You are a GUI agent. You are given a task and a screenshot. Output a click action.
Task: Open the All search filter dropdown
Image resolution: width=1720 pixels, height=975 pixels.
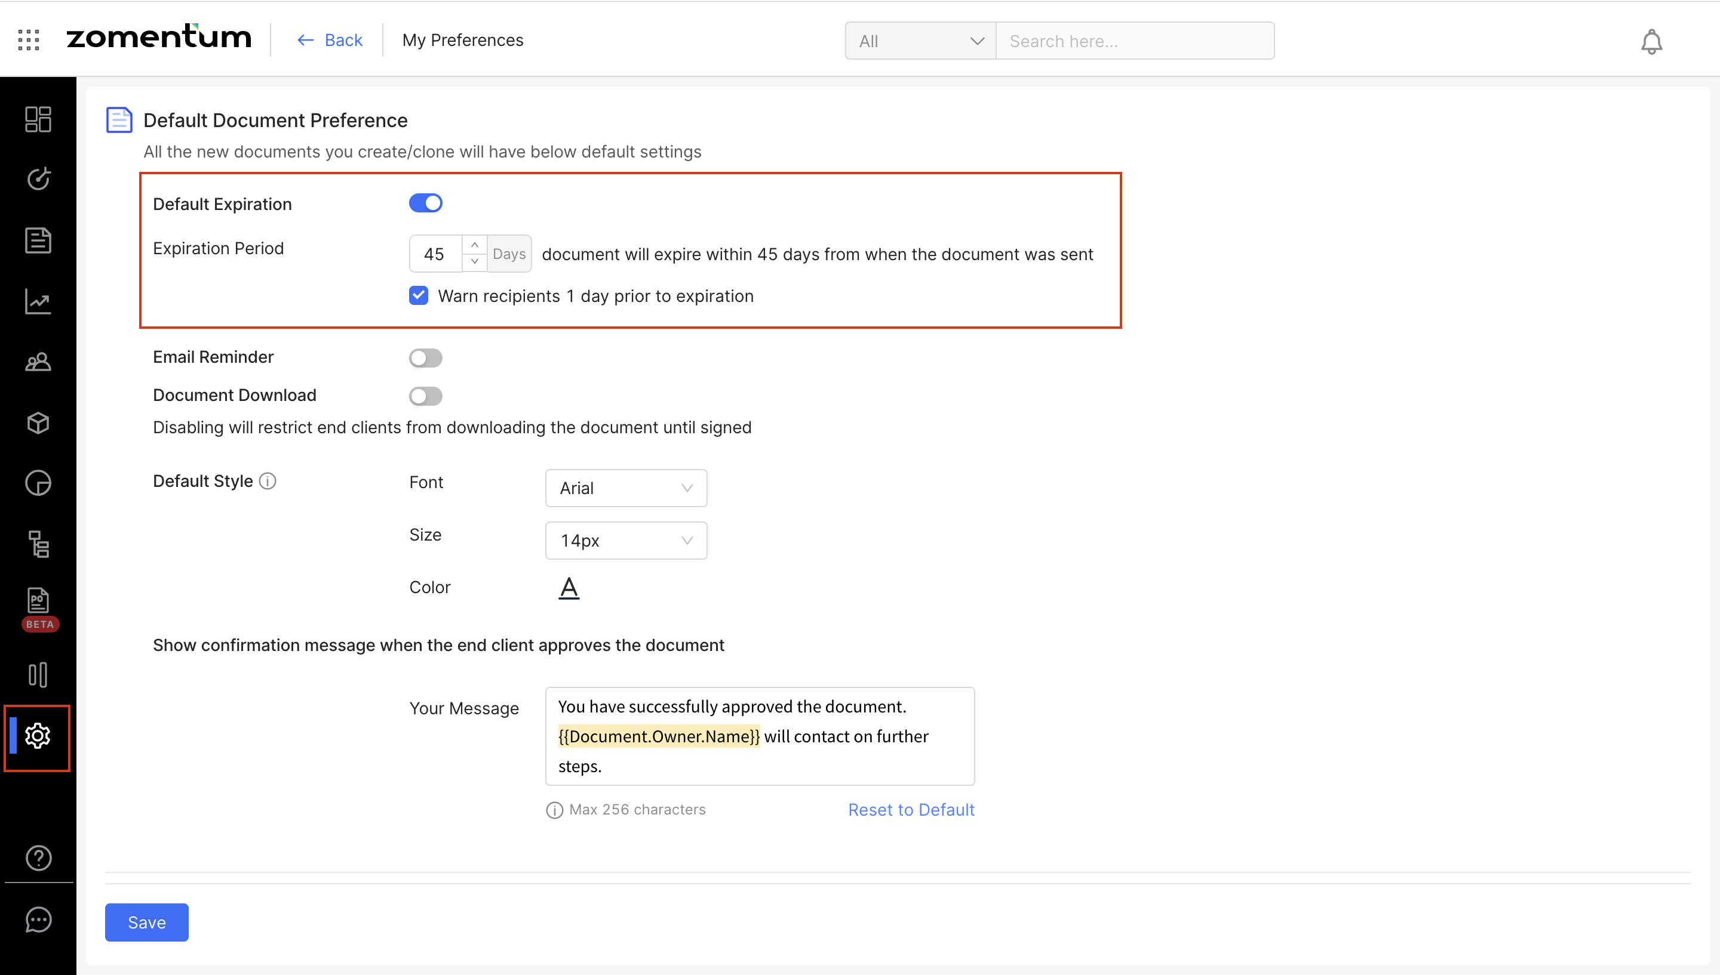(x=920, y=41)
